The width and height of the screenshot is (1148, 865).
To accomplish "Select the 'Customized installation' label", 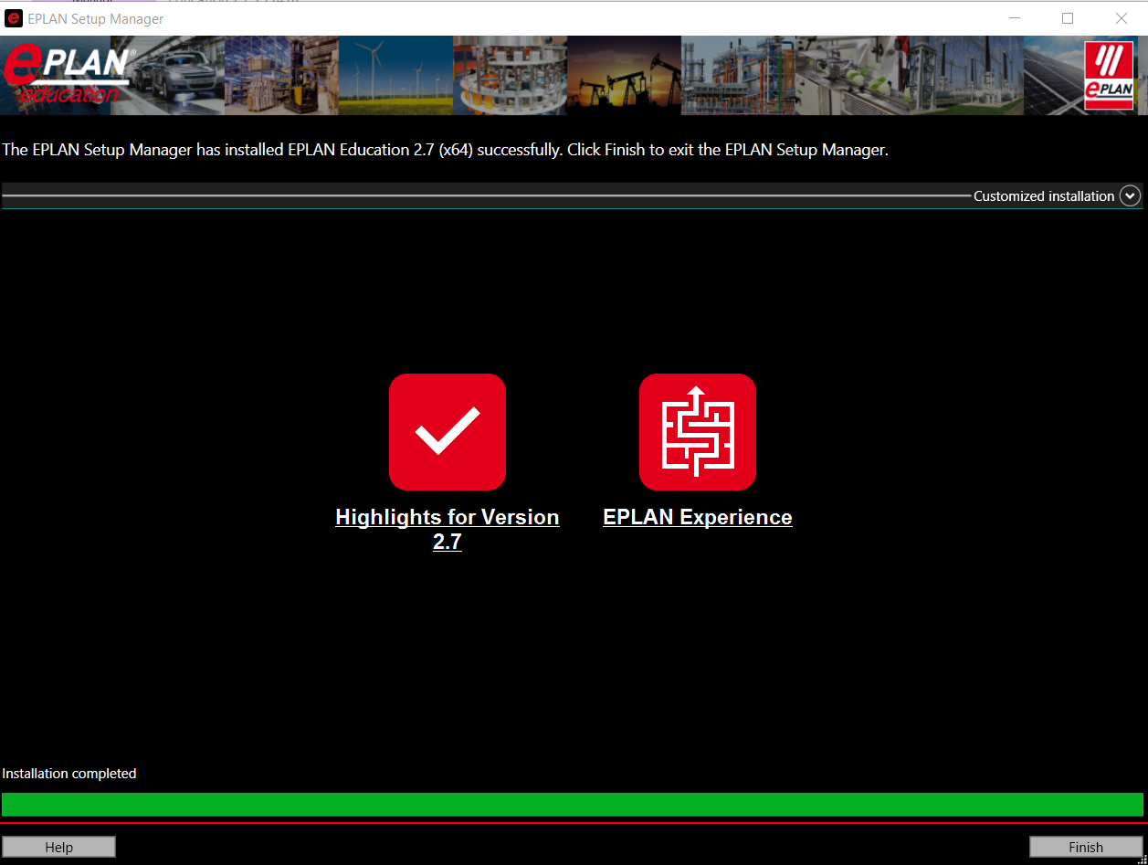I will click(1044, 196).
